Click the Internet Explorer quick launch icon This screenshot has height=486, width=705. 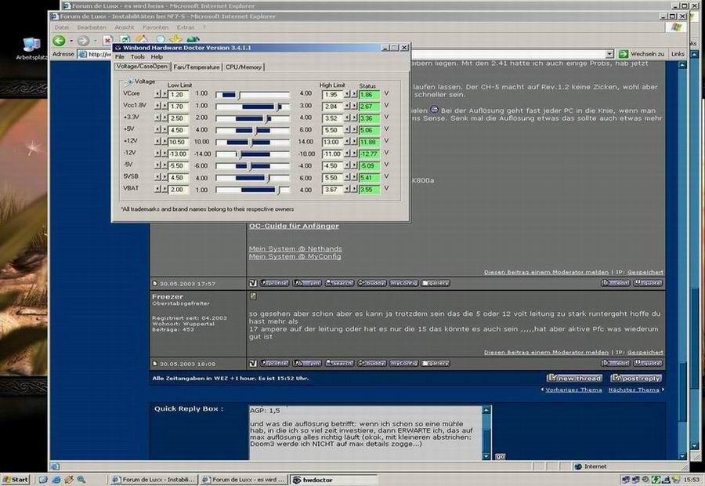coord(56,480)
